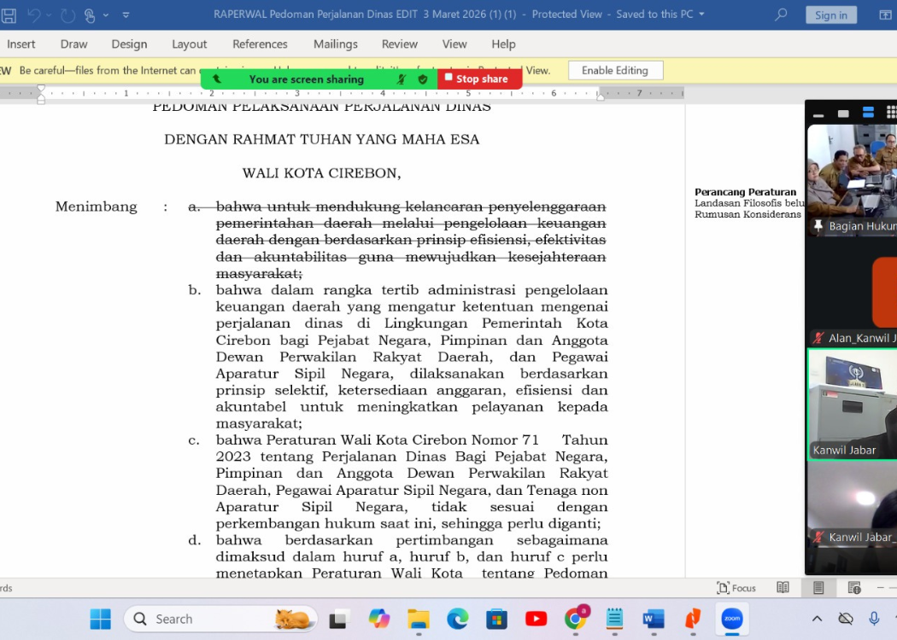Click Stop share button

click(x=479, y=79)
